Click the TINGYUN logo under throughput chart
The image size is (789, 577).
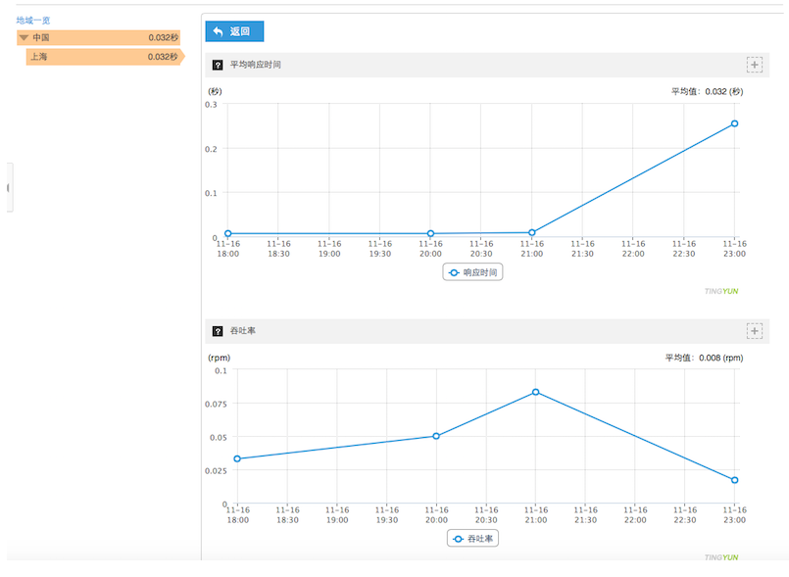point(723,557)
